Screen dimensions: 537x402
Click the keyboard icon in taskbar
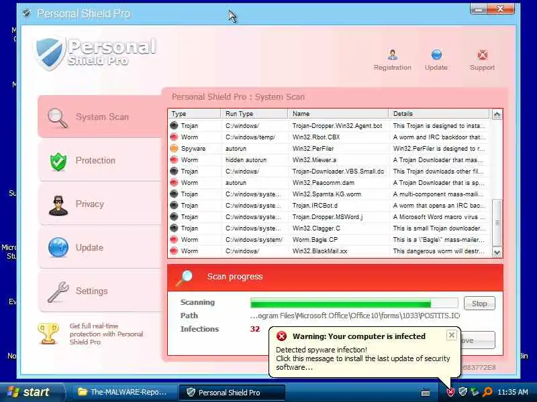426,393
